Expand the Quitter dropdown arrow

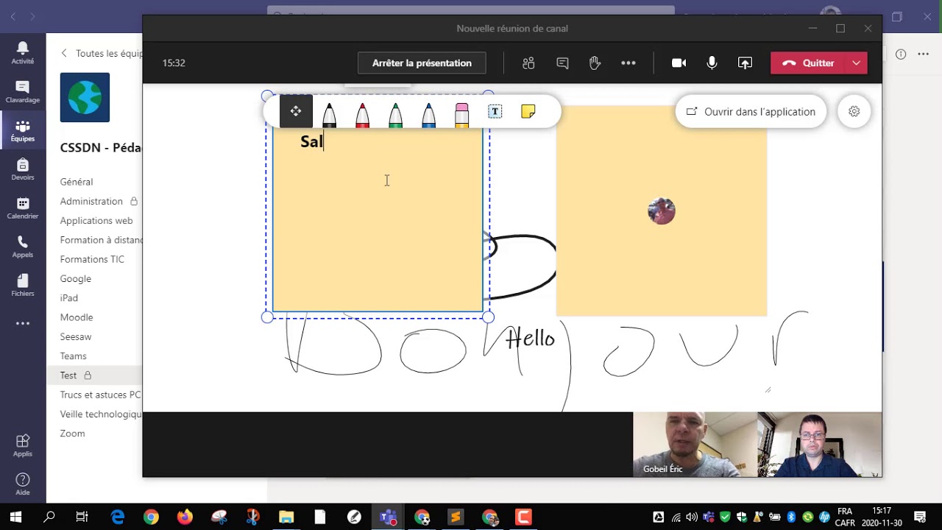[x=857, y=63]
